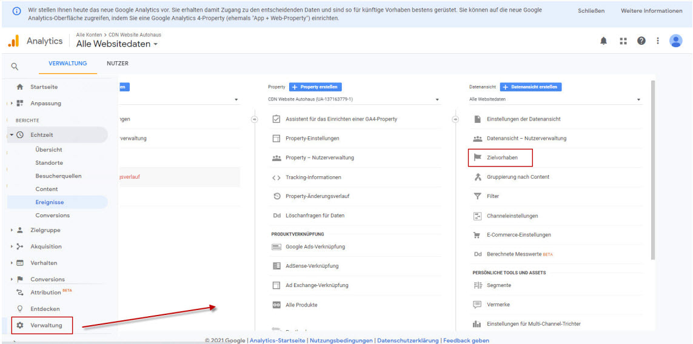The width and height of the screenshot is (693, 344).
Task: Click the search magnifier icon in sidebar
Action: pos(15,66)
